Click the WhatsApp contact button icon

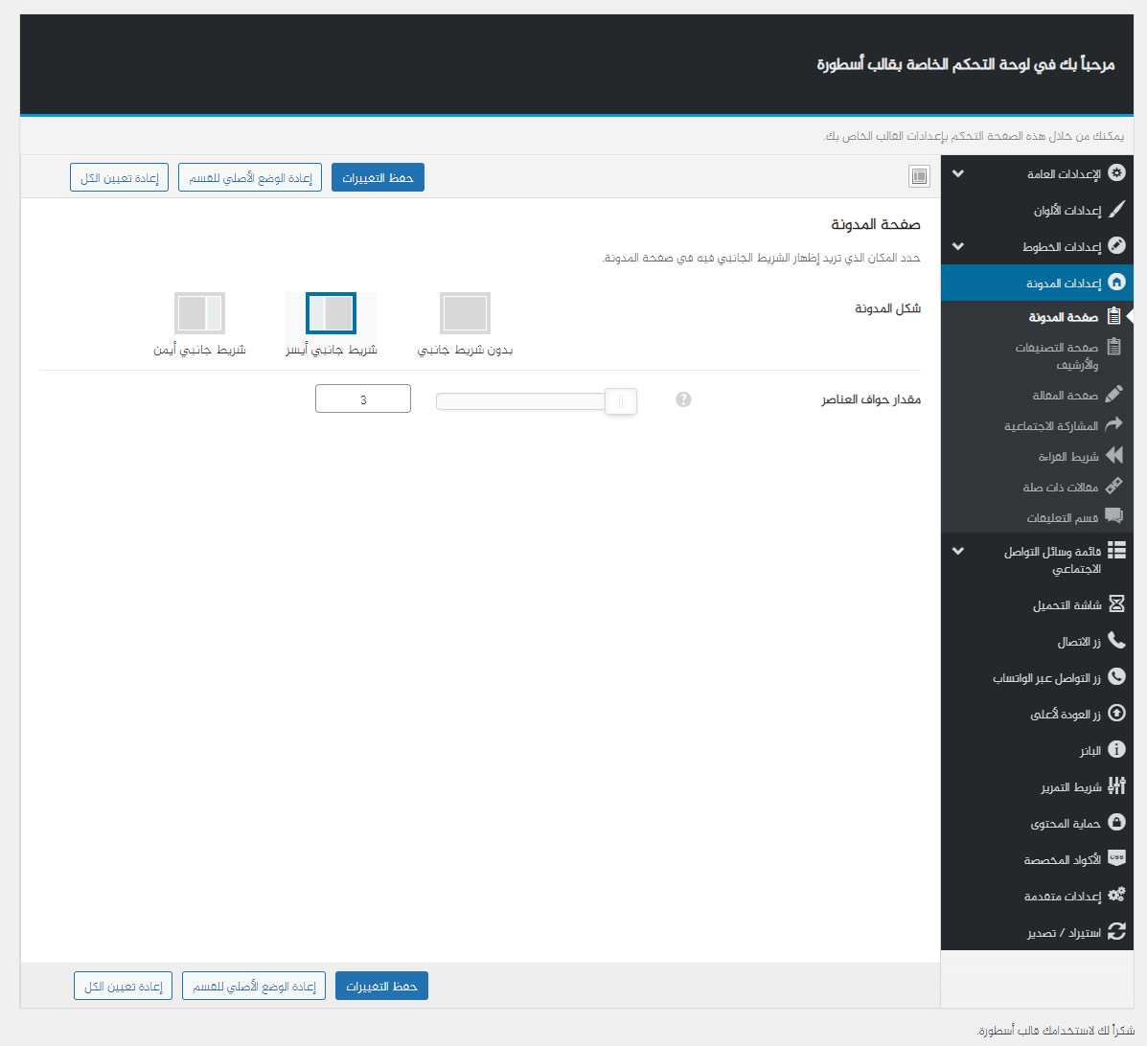coord(1116,677)
